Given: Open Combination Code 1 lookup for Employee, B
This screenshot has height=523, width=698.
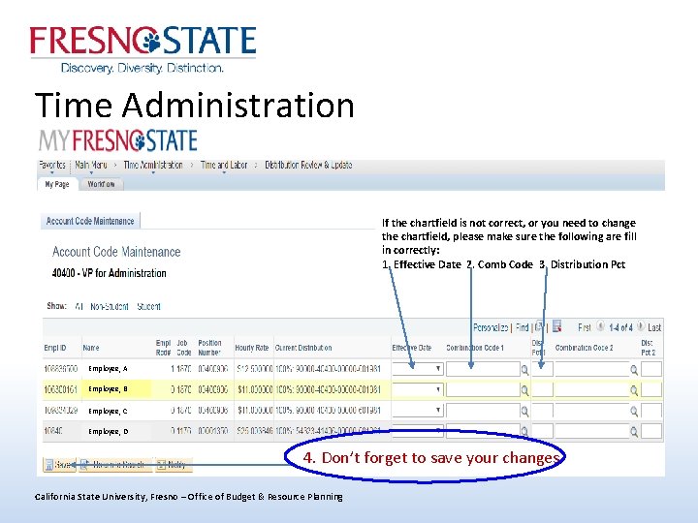Looking at the screenshot, I should tap(524, 390).
